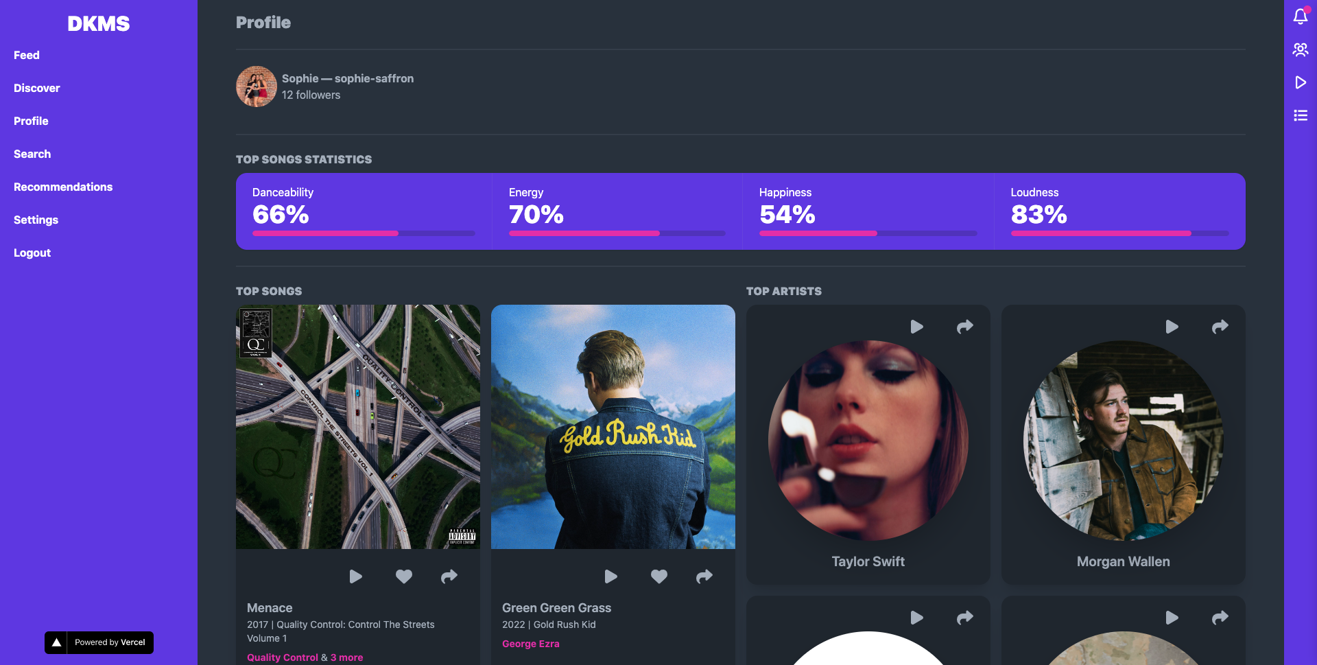Image resolution: width=1317 pixels, height=665 pixels.
Task: Click the Sophie — sophie-saffron username
Action: coord(348,78)
